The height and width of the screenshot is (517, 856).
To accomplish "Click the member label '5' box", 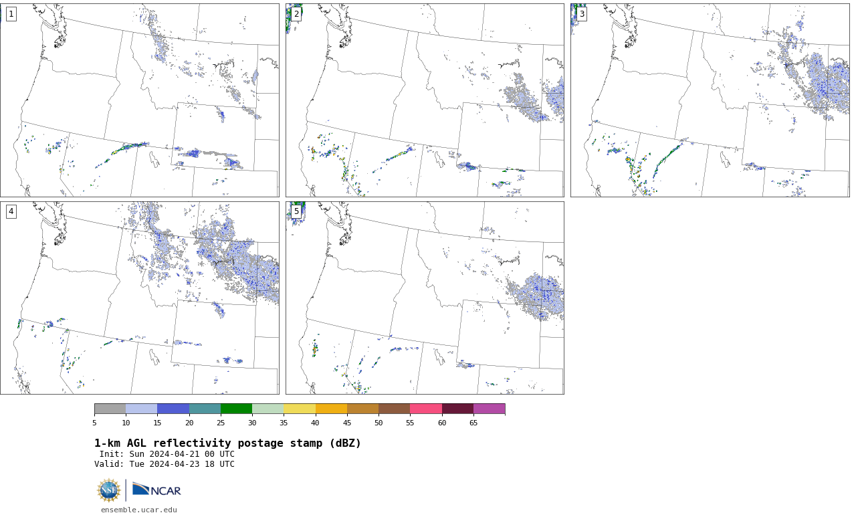I will point(296,211).
